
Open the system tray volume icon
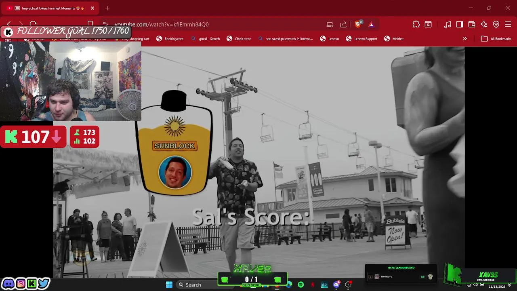pos(475,285)
